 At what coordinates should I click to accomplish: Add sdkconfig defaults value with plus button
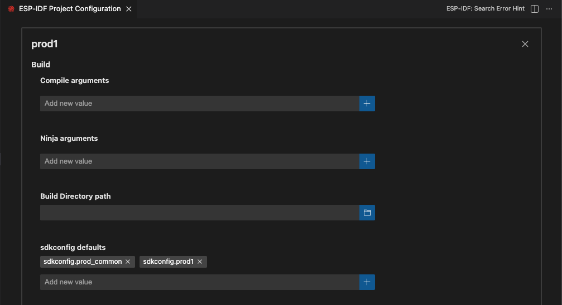tap(367, 282)
